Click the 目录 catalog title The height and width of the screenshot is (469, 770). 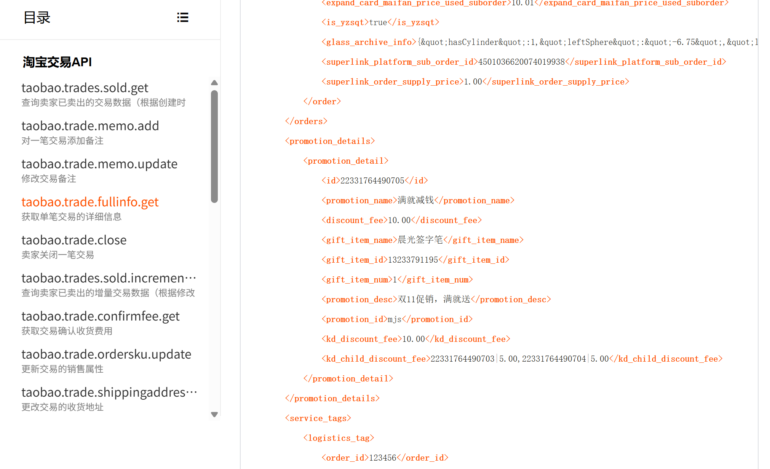click(37, 18)
